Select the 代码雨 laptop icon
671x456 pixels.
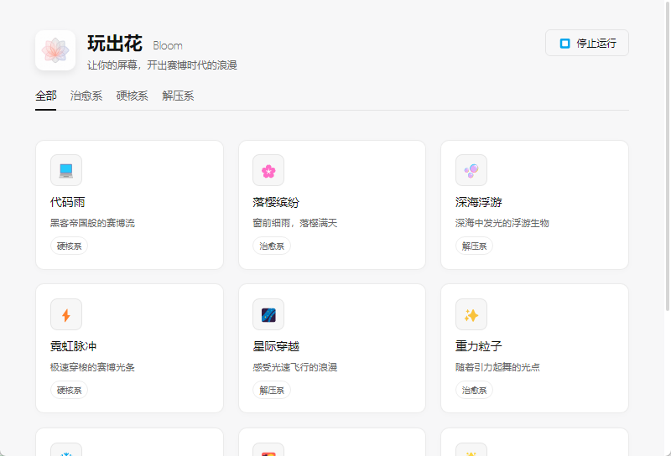tap(66, 170)
